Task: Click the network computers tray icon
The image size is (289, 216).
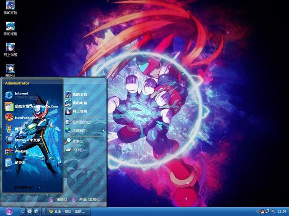Action: (x=267, y=211)
